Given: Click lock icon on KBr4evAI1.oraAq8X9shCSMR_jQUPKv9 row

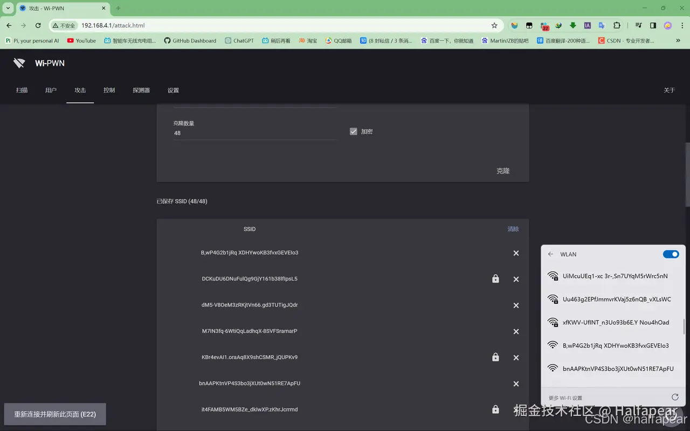Looking at the screenshot, I should pyautogui.click(x=495, y=357).
